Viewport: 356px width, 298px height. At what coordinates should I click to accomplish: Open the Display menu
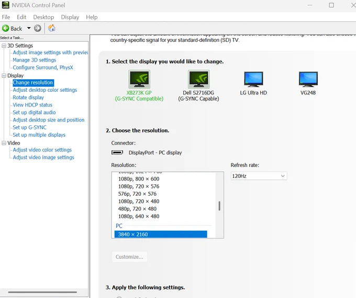tap(70, 17)
